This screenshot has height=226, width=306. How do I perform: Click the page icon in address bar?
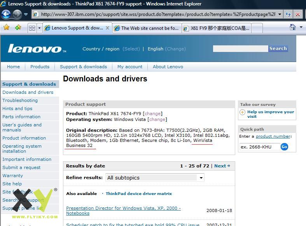coord(36,14)
